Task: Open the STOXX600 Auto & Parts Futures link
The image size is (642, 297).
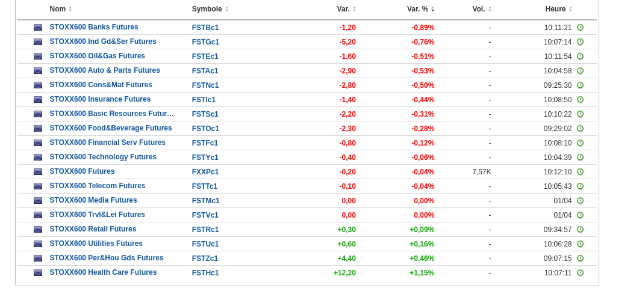Action: tap(105, 70)
